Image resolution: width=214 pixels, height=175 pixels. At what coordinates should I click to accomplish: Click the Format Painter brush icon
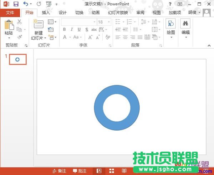[x=20, y=37]
